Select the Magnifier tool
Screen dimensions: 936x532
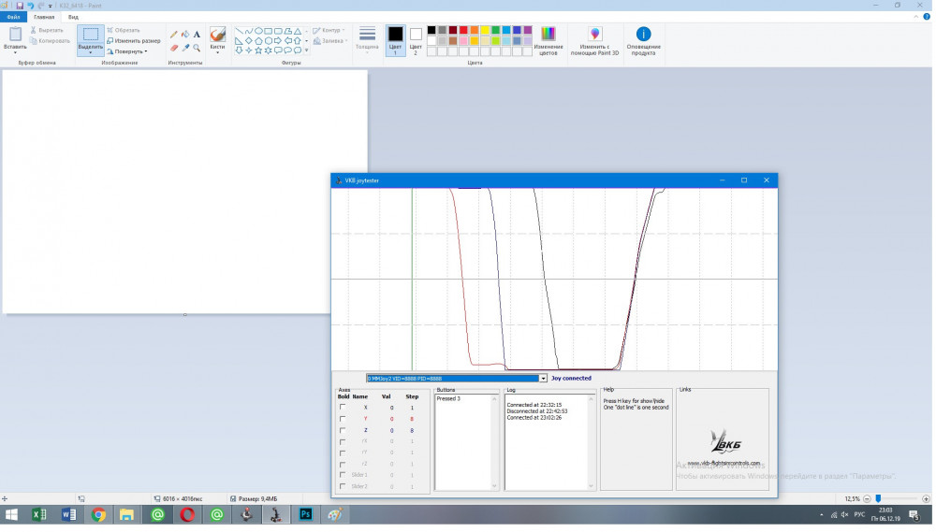tap(197, 48)
